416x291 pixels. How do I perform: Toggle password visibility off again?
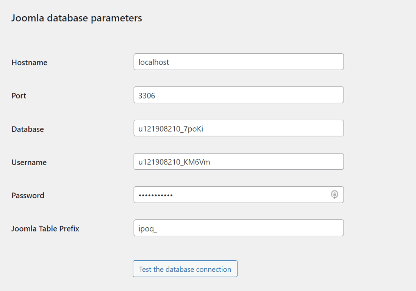click(335, 194)
